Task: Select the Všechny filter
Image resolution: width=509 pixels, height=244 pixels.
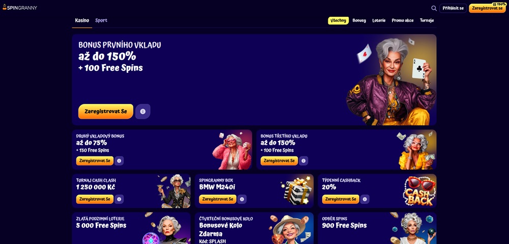Action: point(338,20)
